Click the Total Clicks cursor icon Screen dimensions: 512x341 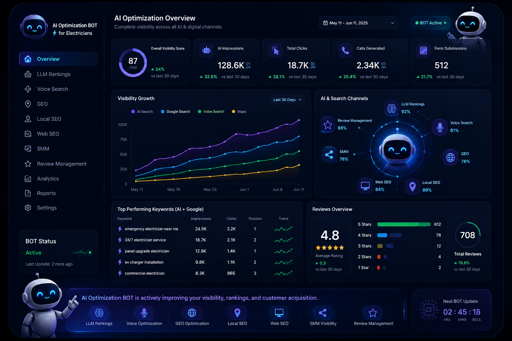pos(275,51)
